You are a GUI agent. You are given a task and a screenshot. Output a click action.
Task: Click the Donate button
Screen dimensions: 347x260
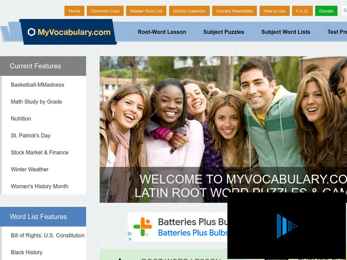click(326, 11)
